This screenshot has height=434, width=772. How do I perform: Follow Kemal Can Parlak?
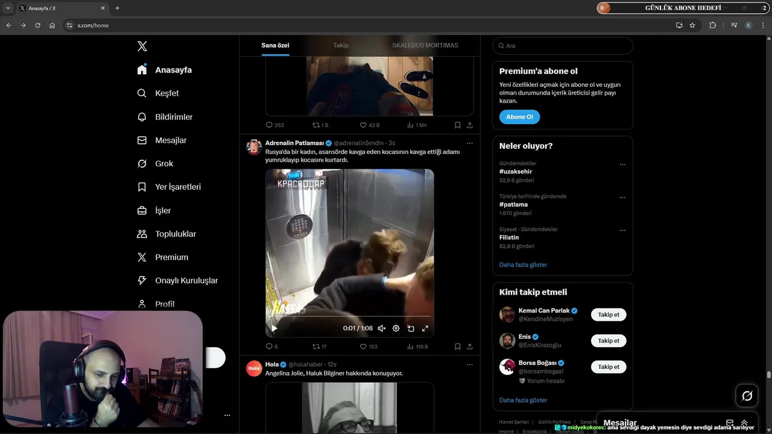pyautogui.click(x=609, y=315)
